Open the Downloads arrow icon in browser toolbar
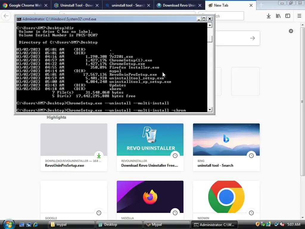This screenshot has width=305, height=229. tap(268, 16)
